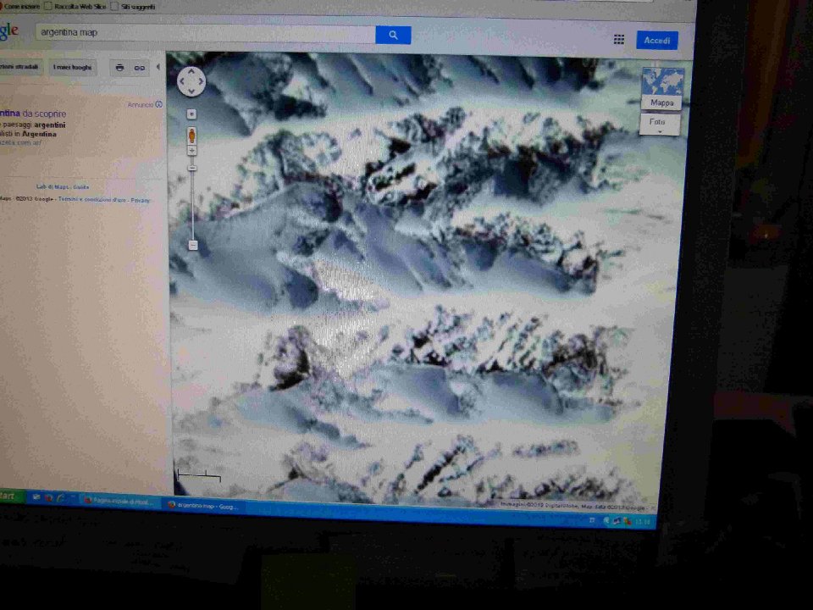
Task: Switch to 'Pagina iniziale di Mozilla' taskbar window
Action: point(119,500)
